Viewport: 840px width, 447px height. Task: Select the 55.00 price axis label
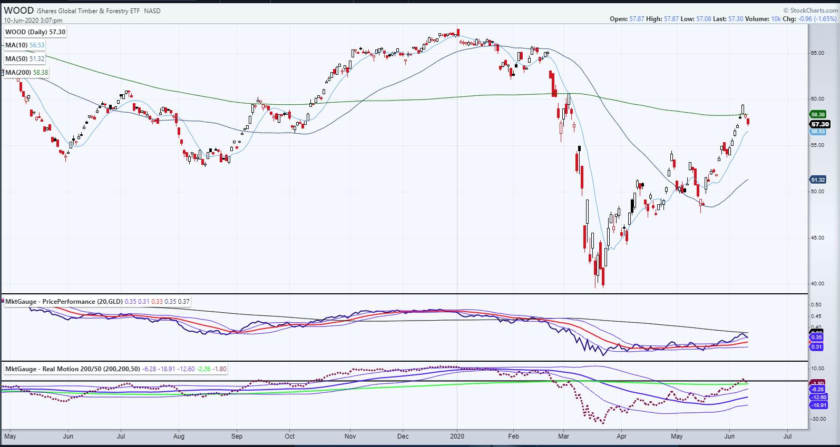[x=817, y=145]
